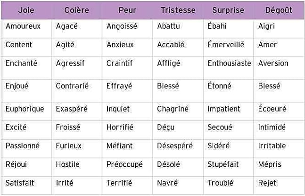The image size is (305, 196).
Task: Select the Dégoût column header
Action: point(279,10)
